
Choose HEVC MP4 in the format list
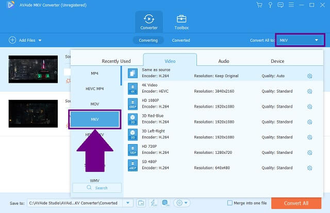pyautogui.click(x=95, y=88)
